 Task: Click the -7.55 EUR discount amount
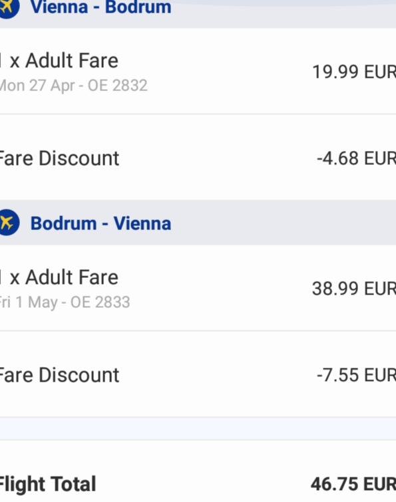(356, 375)
